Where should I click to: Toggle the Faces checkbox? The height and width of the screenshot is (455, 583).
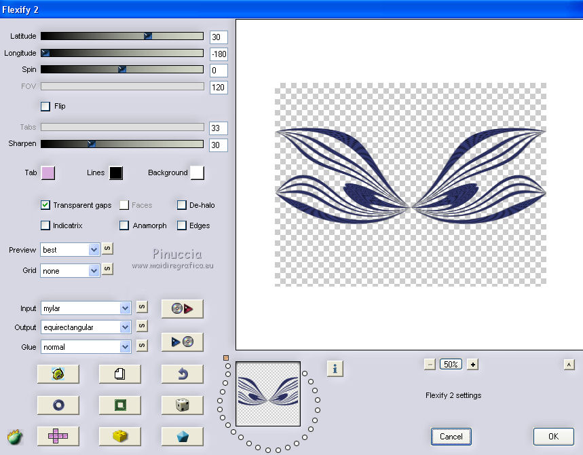click(x=124, y=205)
